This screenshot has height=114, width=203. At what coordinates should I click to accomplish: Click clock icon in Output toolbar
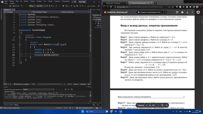coord(72,89)
